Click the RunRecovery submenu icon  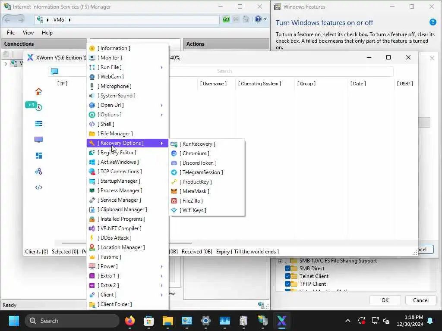[174, 144]
